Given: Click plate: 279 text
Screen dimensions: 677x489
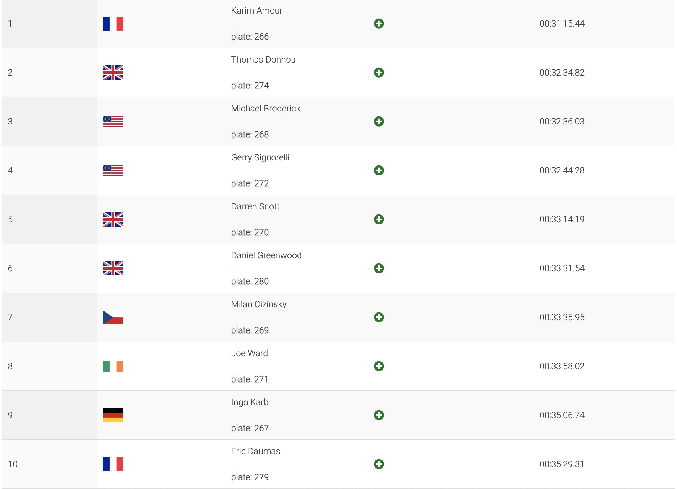Looking at the screenshot, I should coord(250,477).
